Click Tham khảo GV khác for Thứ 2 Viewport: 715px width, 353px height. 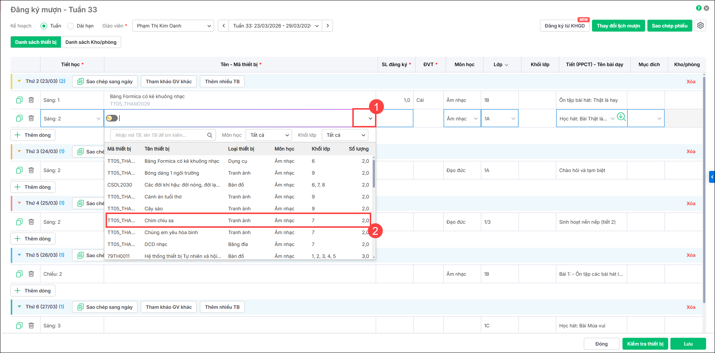pos(169,81)
